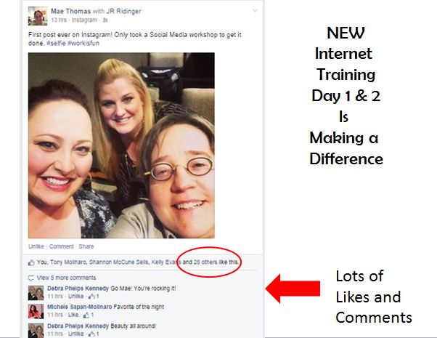Click Comment under the photo
The height and width of the screenshot is (338, 437).
(x=61, y=246)
